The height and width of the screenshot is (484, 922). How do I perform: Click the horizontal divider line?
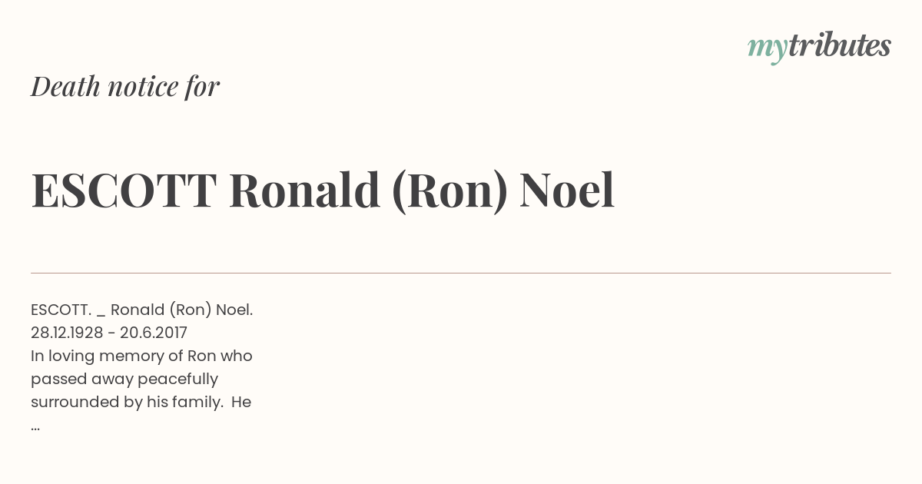[461, 273]
